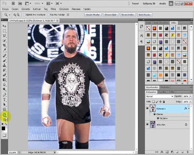
Task: Select the Gradient tool
Action: pos(4,80)
